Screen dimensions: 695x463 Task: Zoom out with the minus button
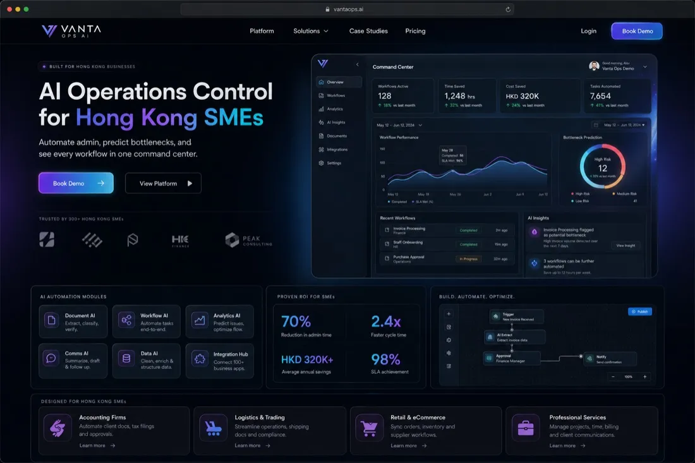[x=613, y=376]
